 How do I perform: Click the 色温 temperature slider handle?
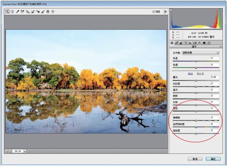pos(196,61)
